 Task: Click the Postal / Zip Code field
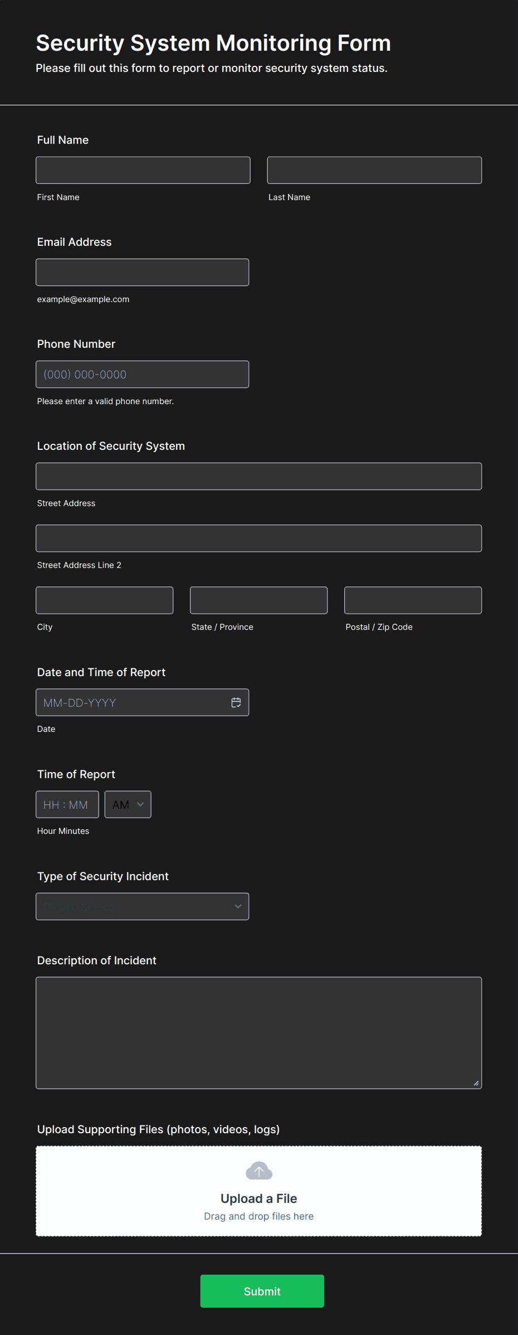(x=413, y=600)
